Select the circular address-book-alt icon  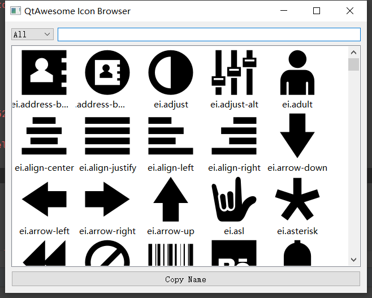[x=107, y=72]
